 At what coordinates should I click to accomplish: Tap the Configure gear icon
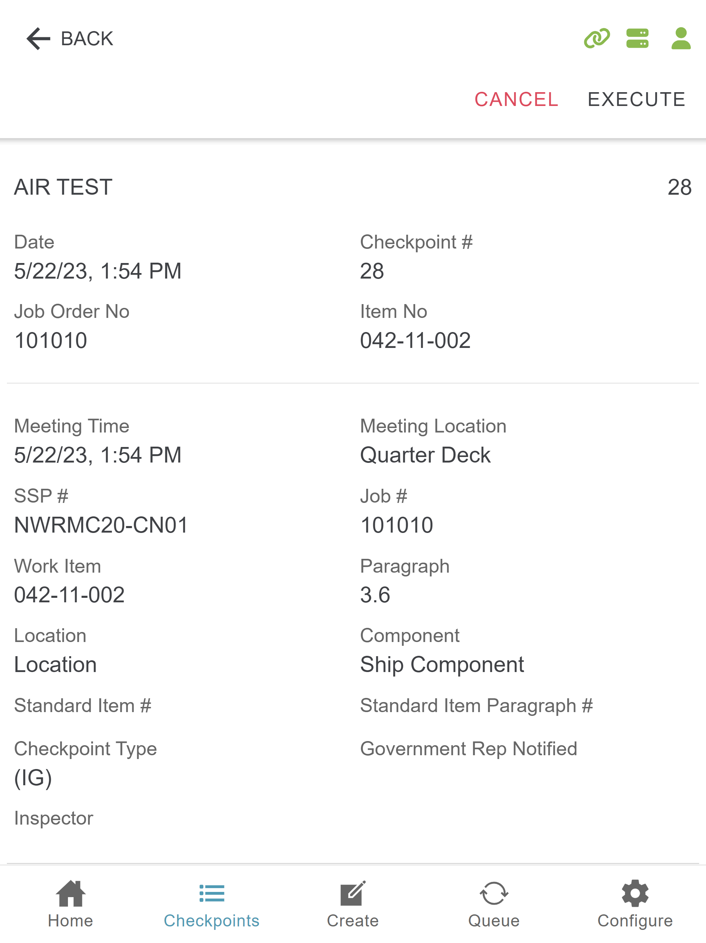pos(635,893)
